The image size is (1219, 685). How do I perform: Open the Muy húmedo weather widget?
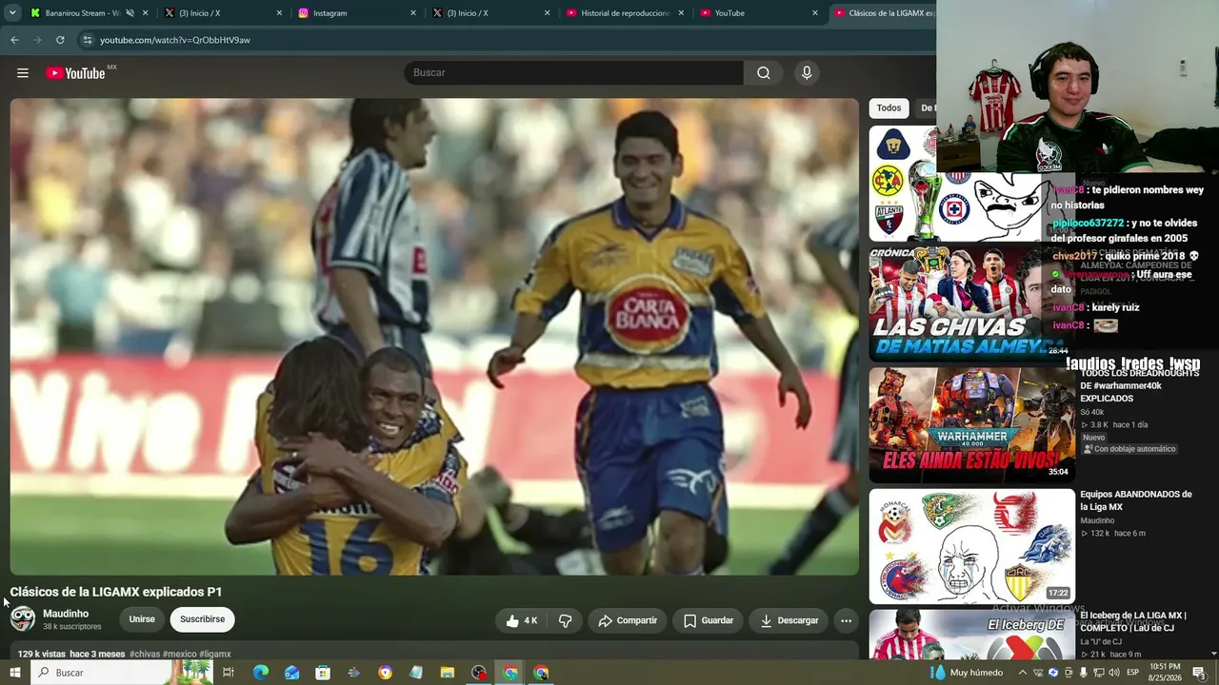click(x=967, y=673)
